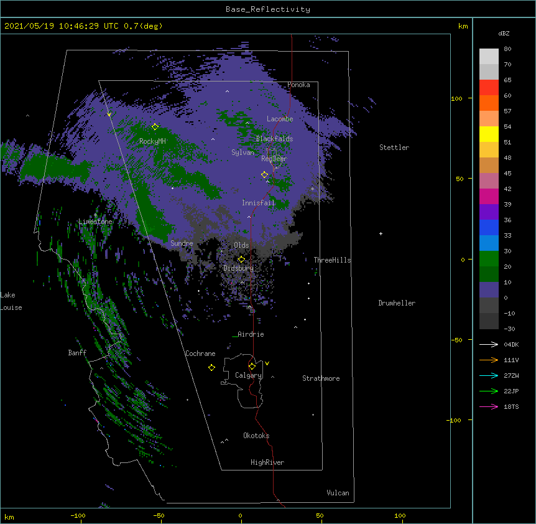Click the ThreeHills label

click(332, 260)
